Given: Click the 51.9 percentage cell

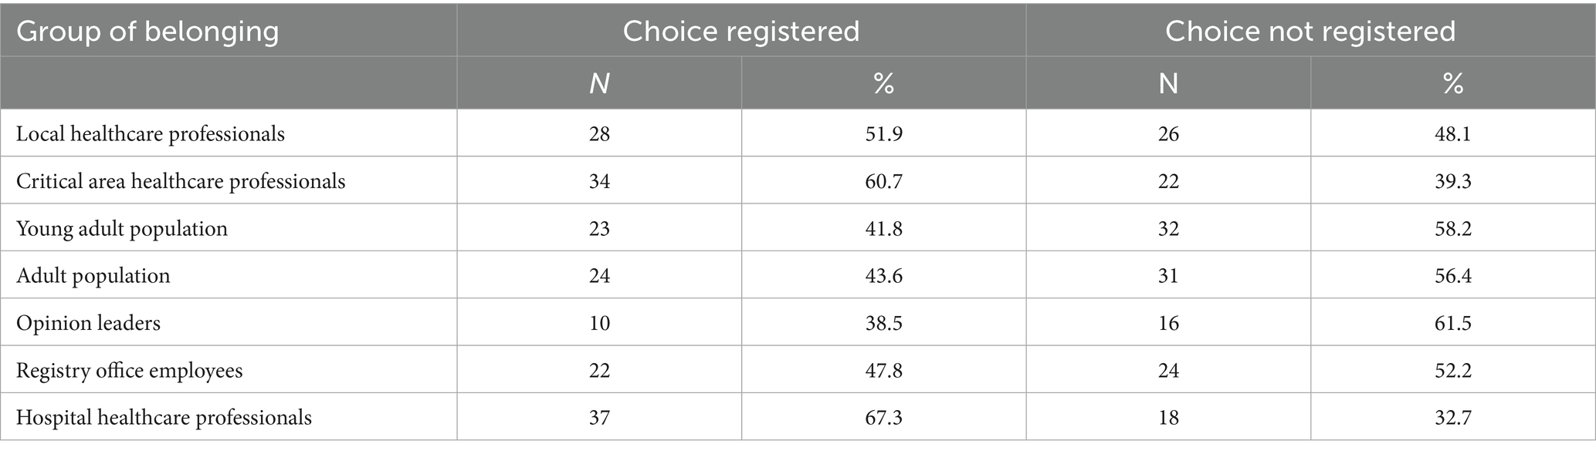Looking at the screenshot, I should pyautogui.click(x=883, y=134).
